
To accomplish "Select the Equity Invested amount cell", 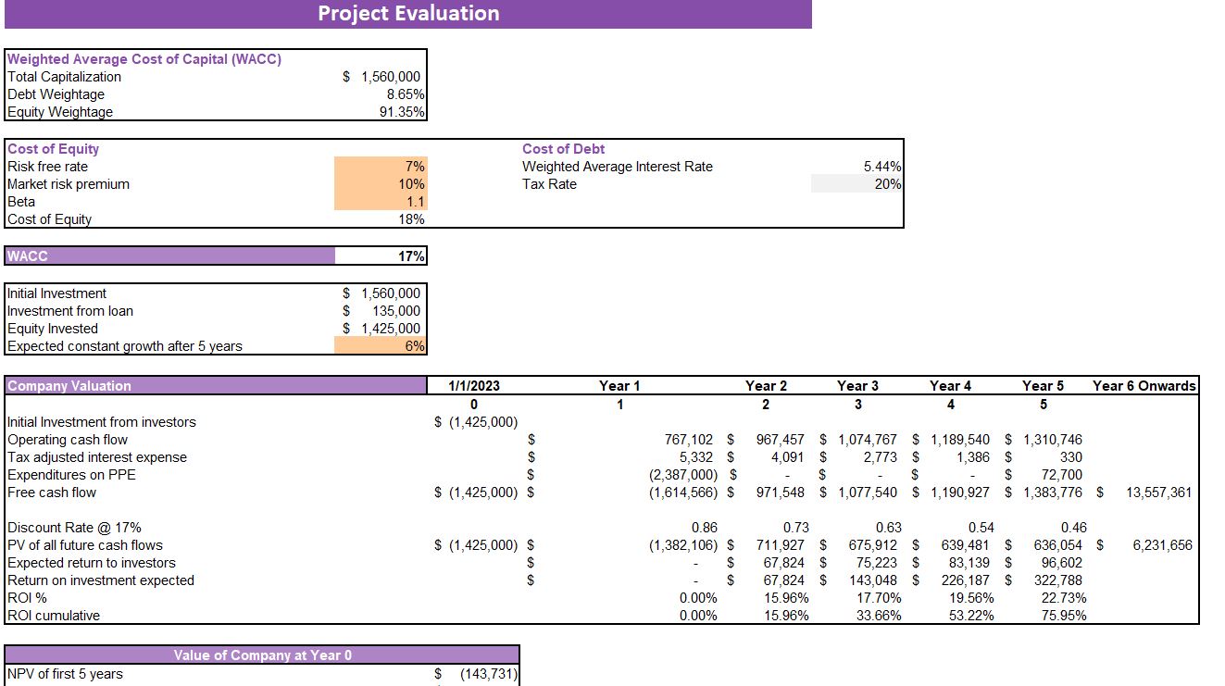I will (381, 327).
